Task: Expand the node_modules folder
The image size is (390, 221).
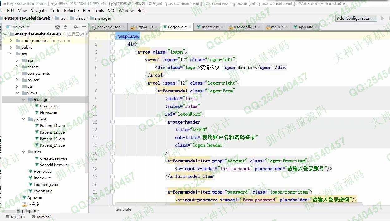Action: click(11, 41)
